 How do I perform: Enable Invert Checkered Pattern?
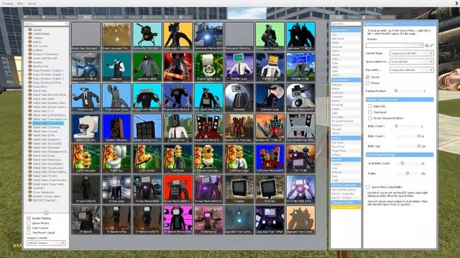pyautogui.click(x=370, y=118)
